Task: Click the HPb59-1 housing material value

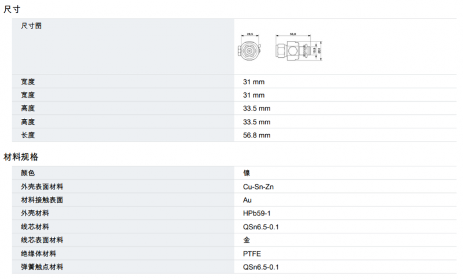Action: pos(257,213)
